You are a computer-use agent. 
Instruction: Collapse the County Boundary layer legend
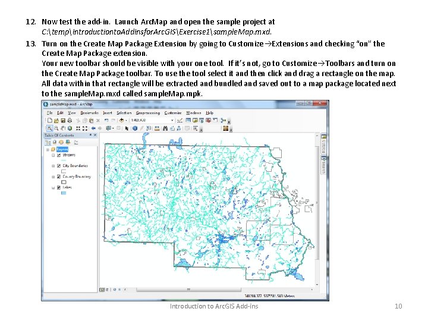coord(53,177)
